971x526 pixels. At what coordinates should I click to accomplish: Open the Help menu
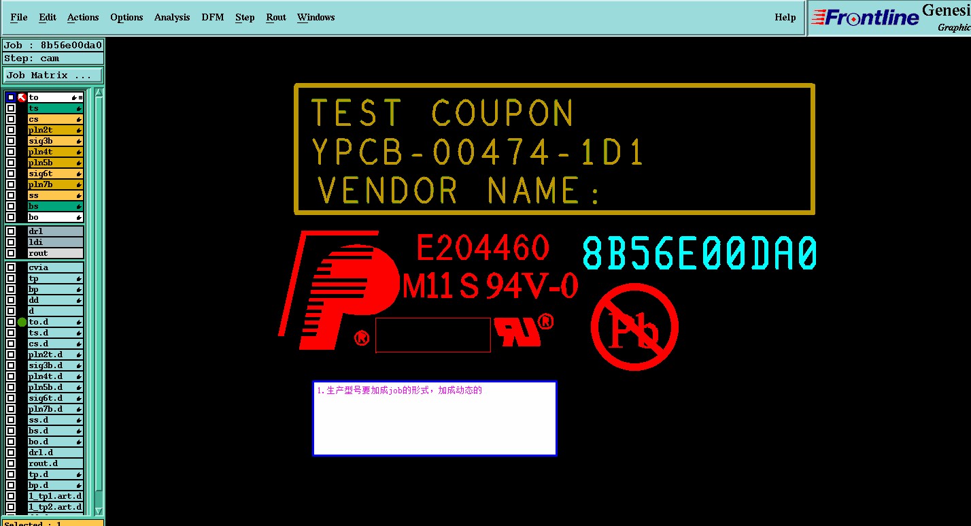(785, 18)
